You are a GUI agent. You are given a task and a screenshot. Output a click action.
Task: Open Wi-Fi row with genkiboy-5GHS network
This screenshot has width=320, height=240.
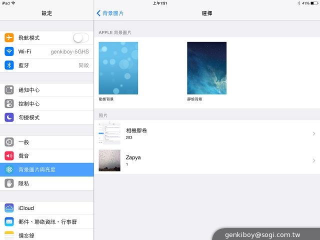[x=46, y=51]
